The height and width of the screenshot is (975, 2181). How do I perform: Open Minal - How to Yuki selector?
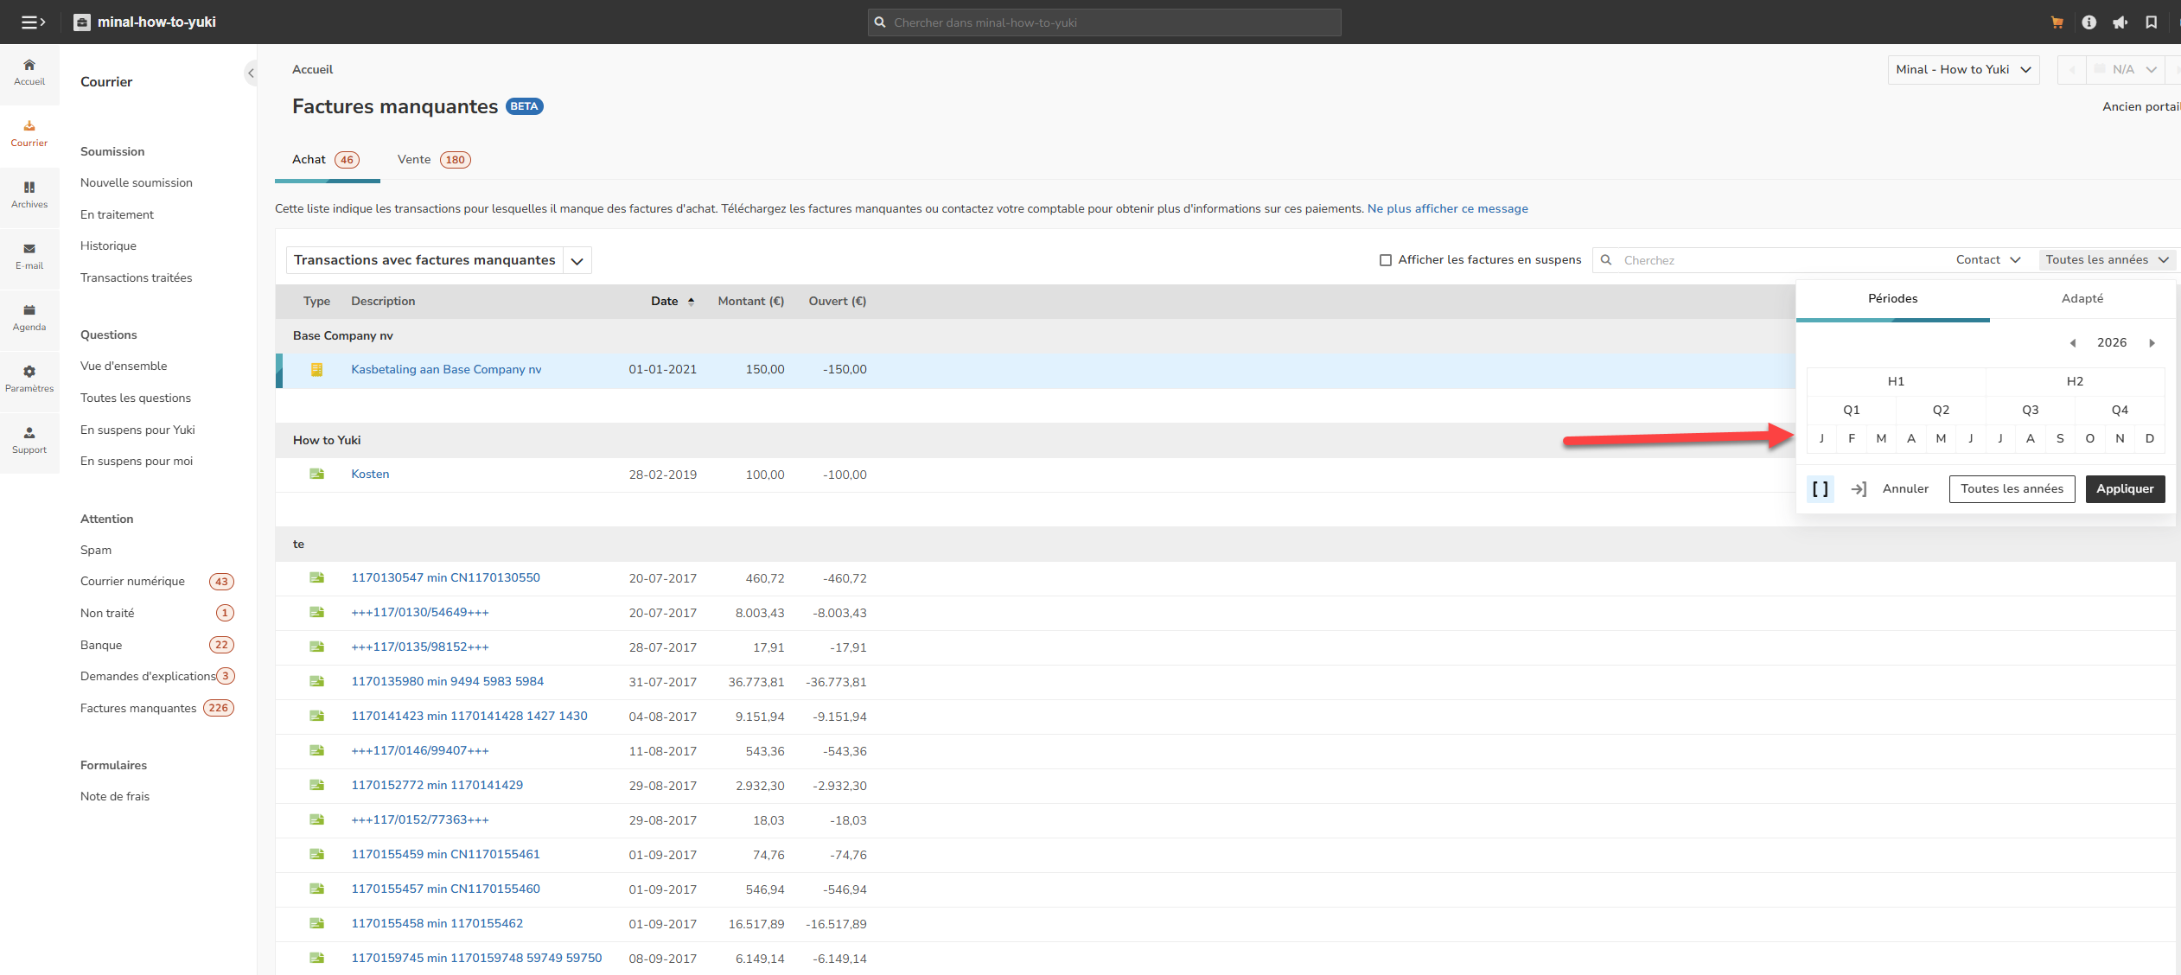(x=1962, y=70)
